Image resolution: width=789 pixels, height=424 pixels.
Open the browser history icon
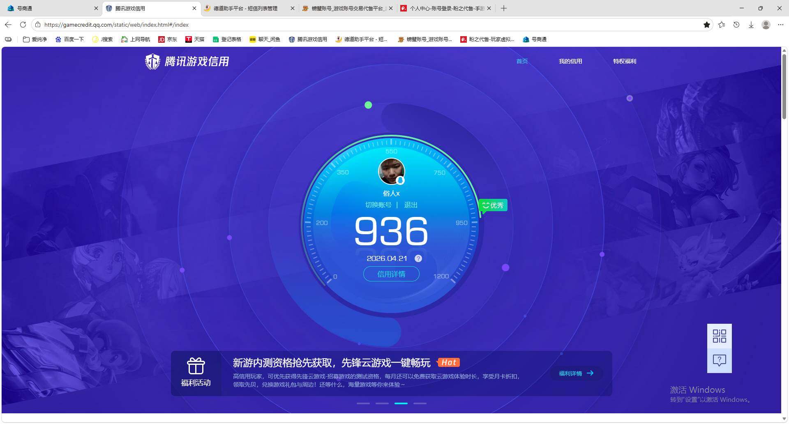[736, 25]
